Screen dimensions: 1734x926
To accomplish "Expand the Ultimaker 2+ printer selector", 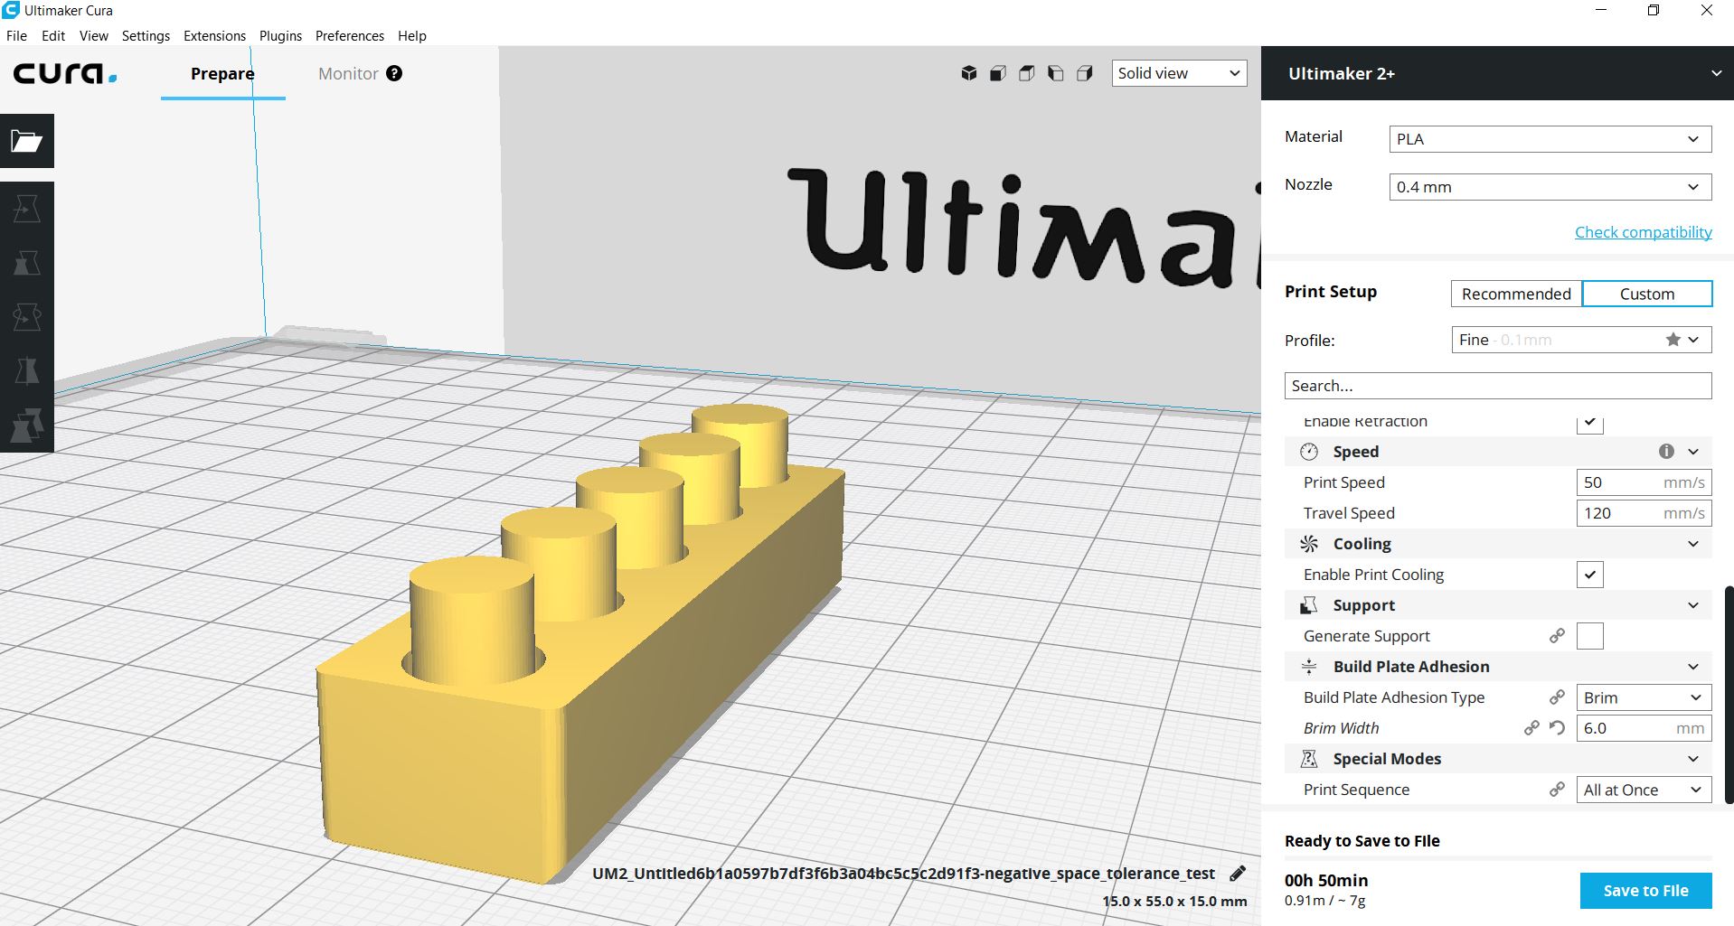I will [x=1497, y=73].
